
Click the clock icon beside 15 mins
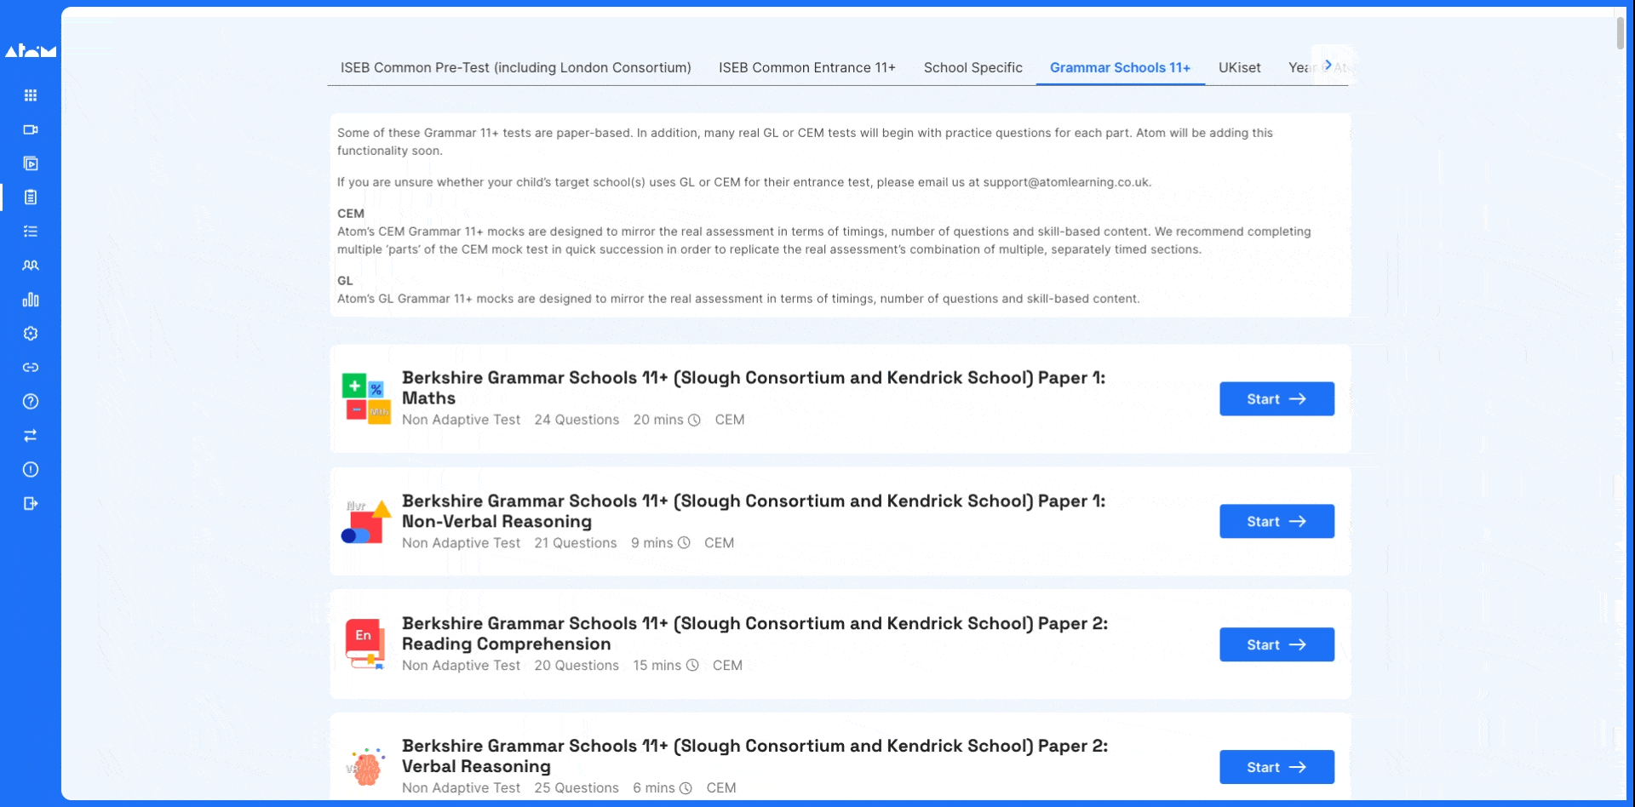[692, 666]
